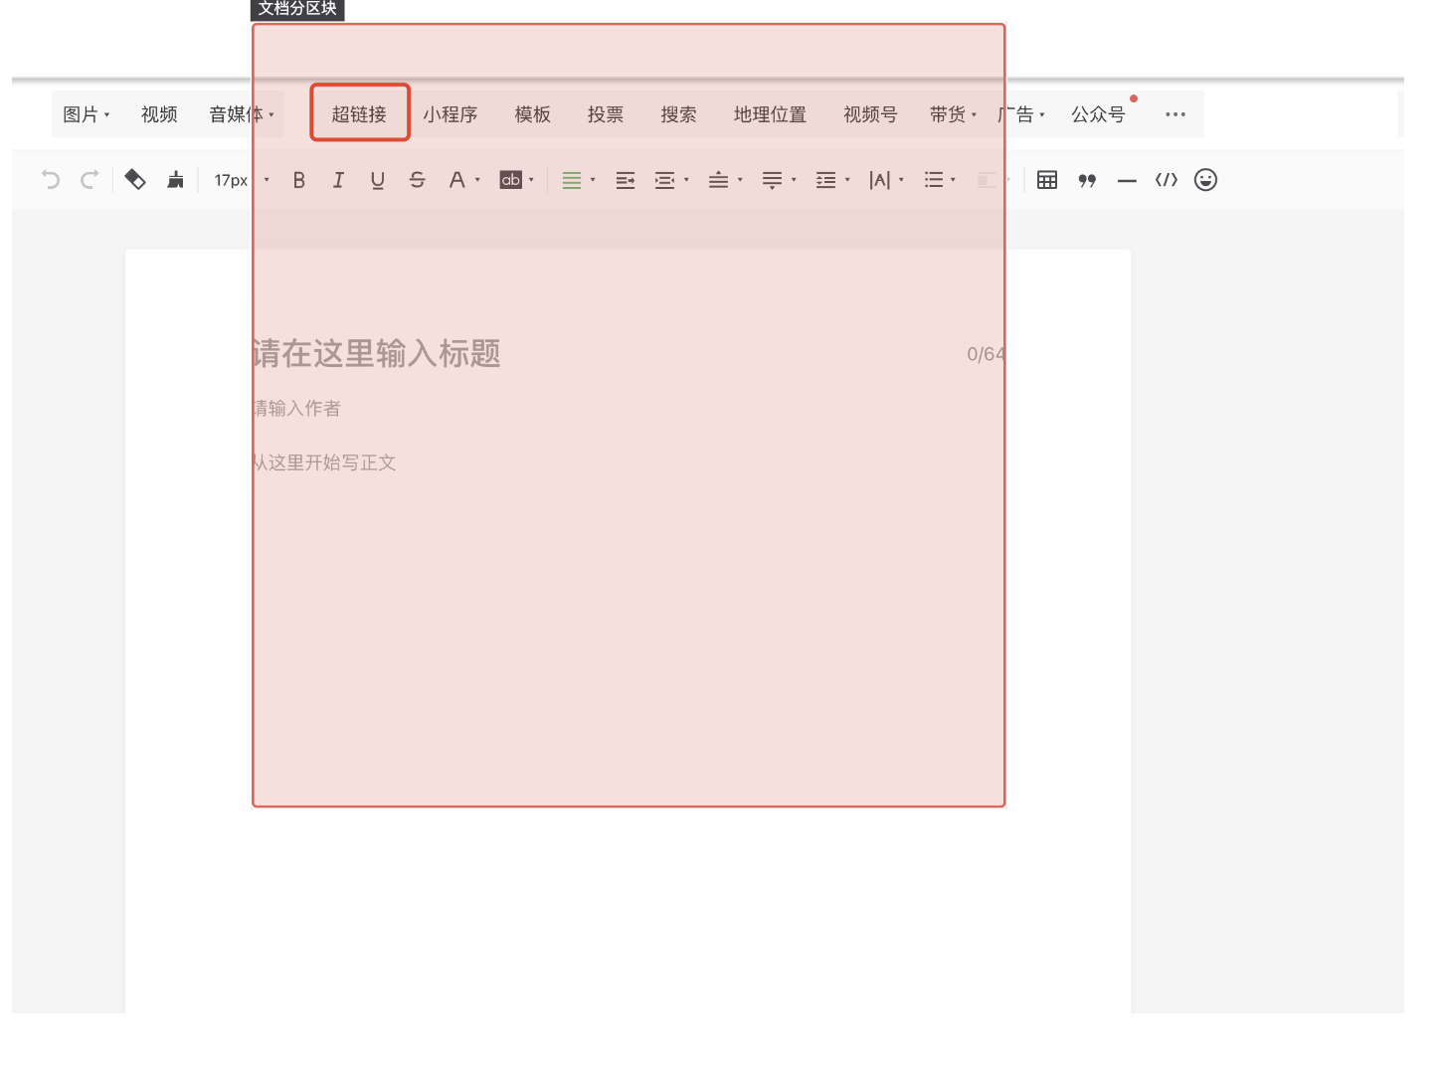1440x1084 pixels.
Task: Open the text alignment dropdown
Action: (x=578, y=180)
